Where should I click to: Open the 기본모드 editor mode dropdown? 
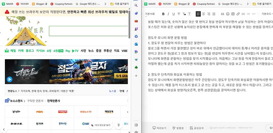click(x=267, y=14)
